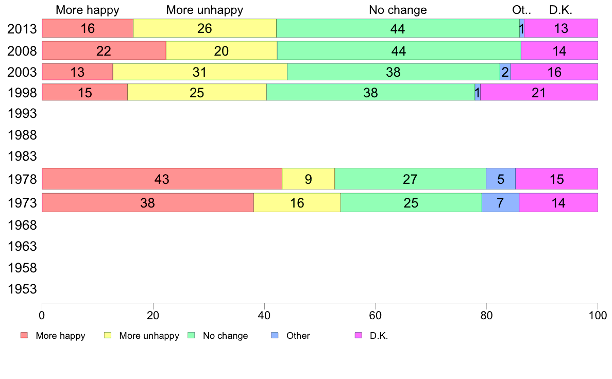
Task: Click the red More happy legend swatch
Action: (x=24, y=336)
